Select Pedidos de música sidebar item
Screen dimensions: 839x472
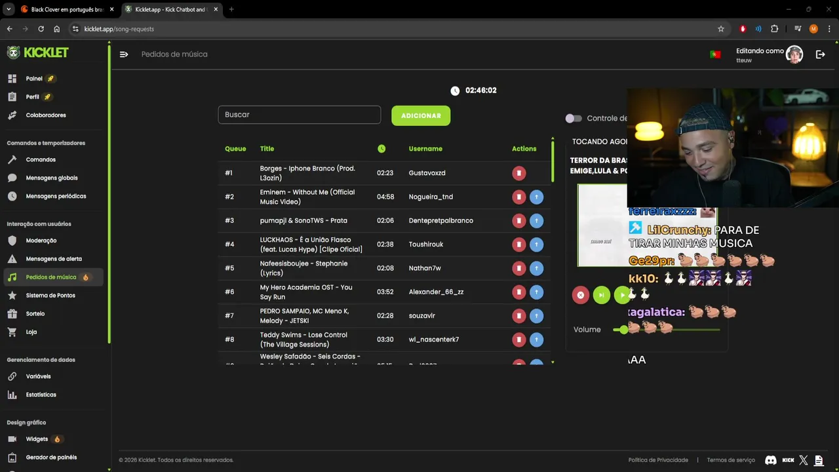[x=54, y=277]
